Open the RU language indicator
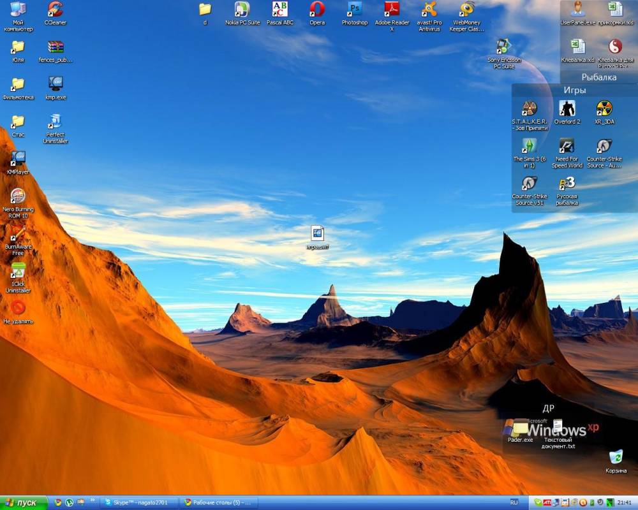The height and width of the screenshot is (510, 638). coord(514,502)
